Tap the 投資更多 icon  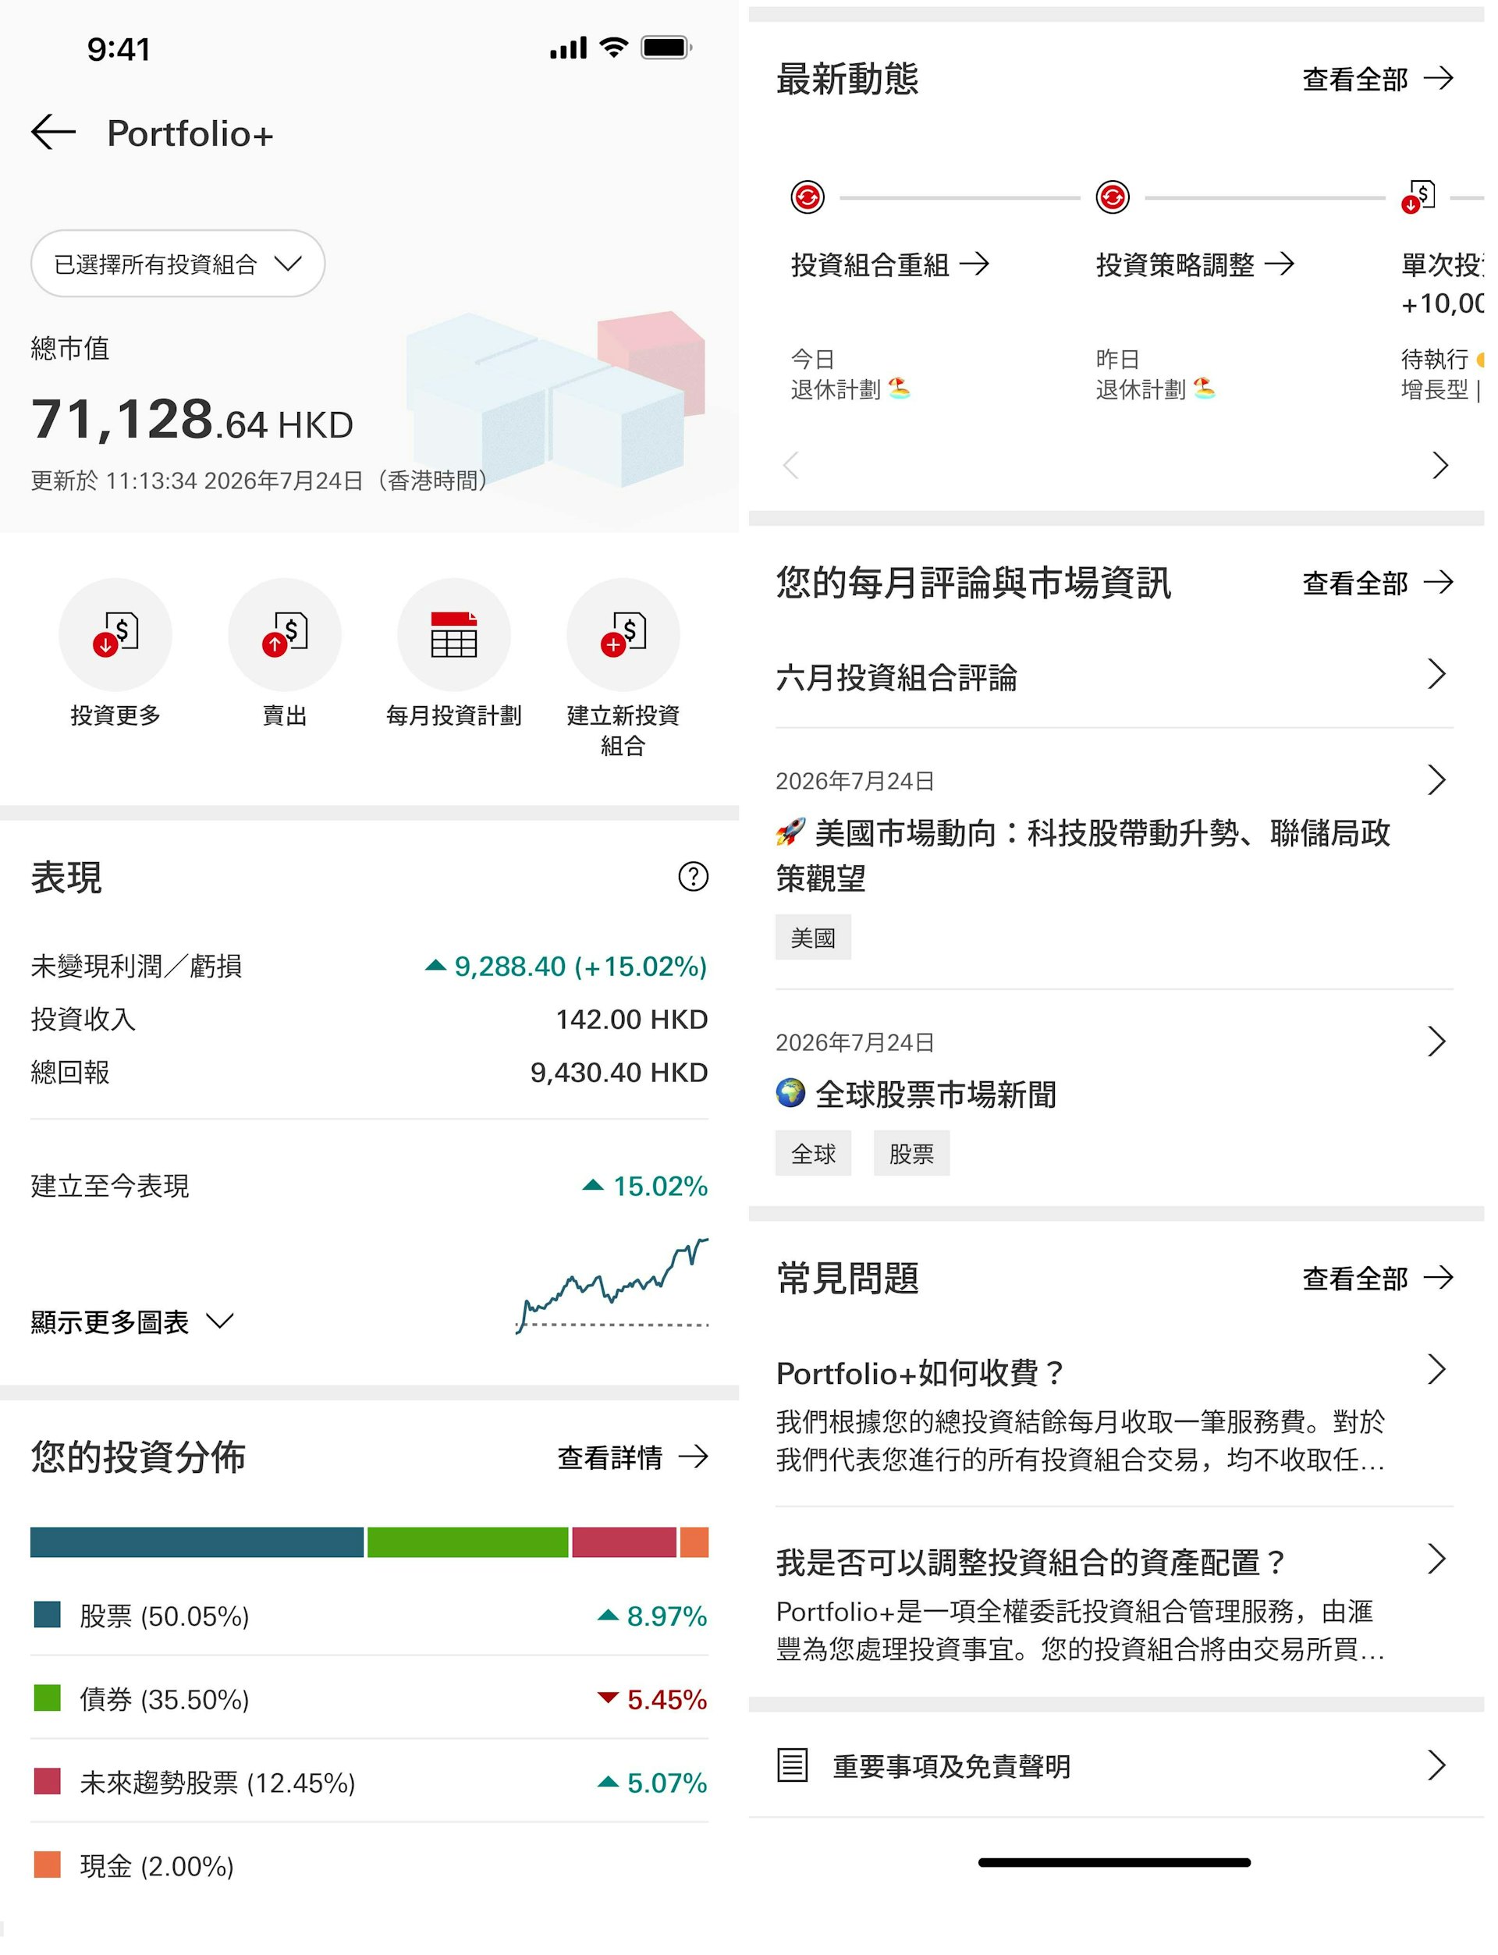point(116,637)
